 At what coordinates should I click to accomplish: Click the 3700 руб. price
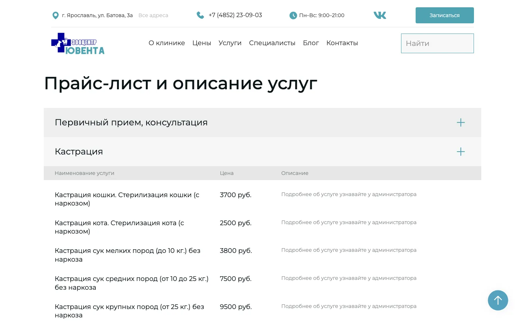236,195
